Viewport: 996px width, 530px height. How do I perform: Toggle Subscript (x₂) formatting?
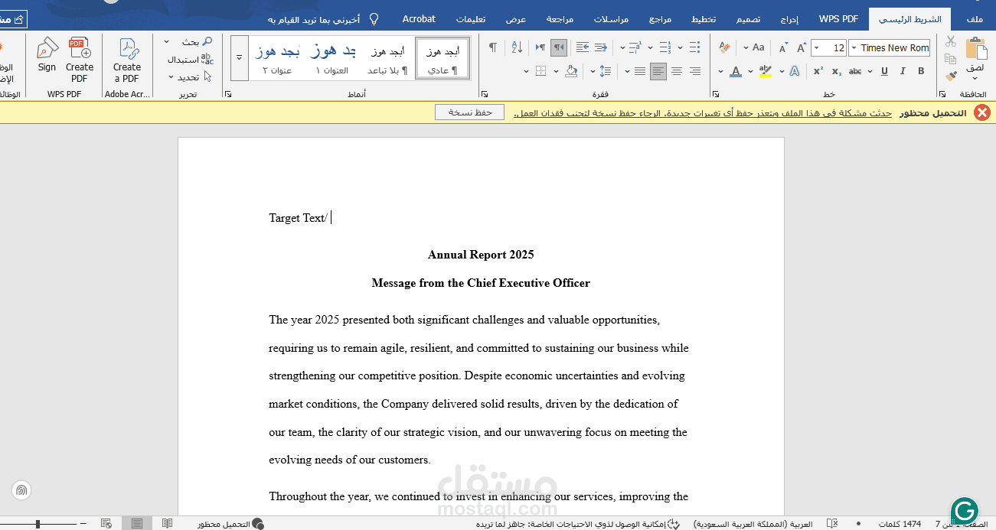[837, 71]
